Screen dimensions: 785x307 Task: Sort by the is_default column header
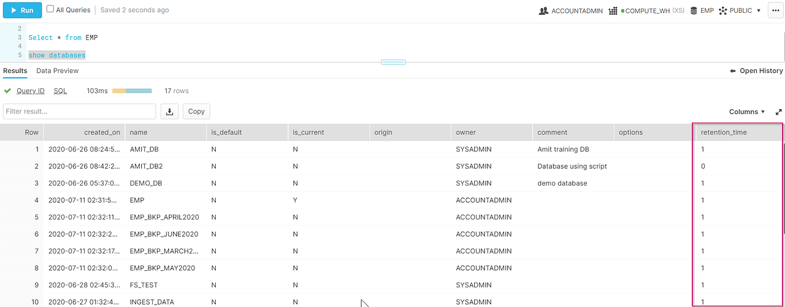click(247, 132)
